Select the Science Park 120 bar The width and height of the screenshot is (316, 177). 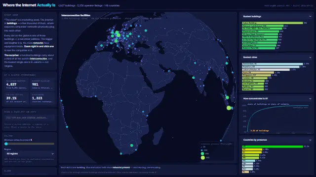258,48
